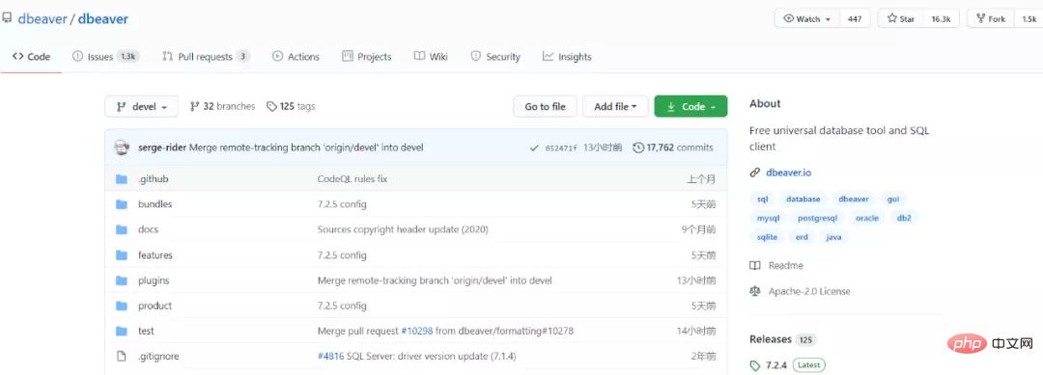Visit the dbeaver.io website link
This screenshot has height=375, width=1043.
pyautogui.click(x=788, y=173)
